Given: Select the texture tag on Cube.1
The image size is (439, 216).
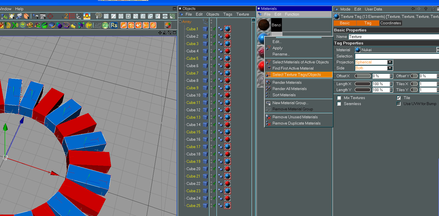Looking at the screenshot, I should point(227,29).
